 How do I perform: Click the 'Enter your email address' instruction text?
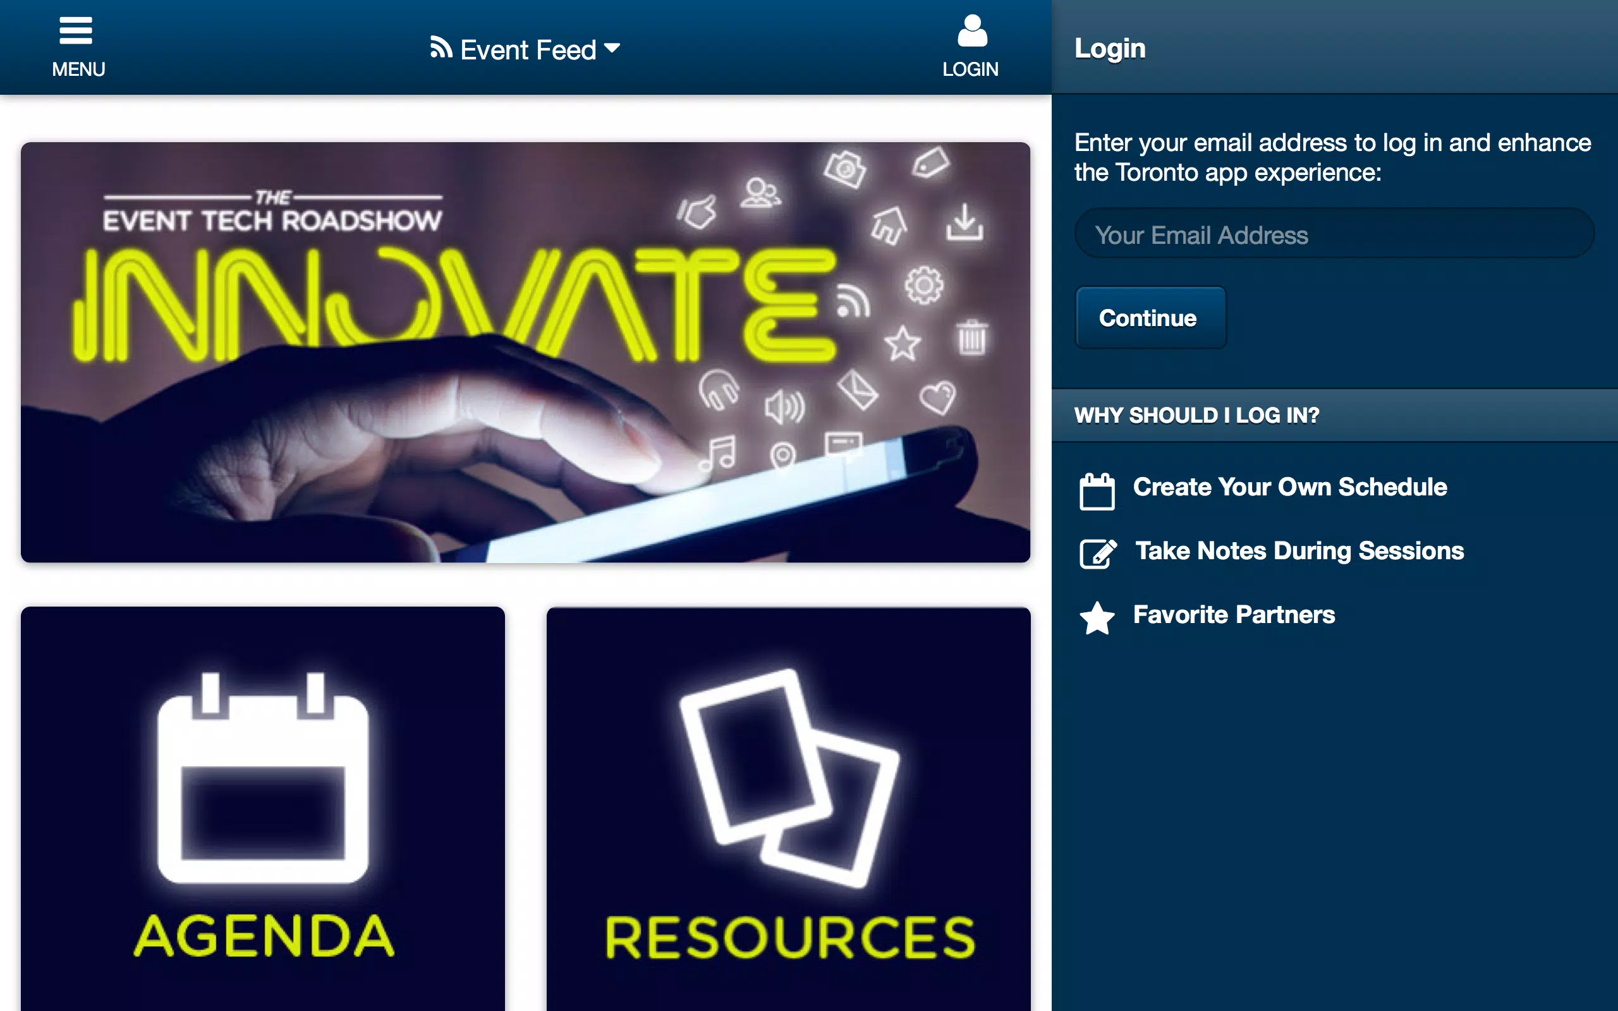[x=1332, y=157]
